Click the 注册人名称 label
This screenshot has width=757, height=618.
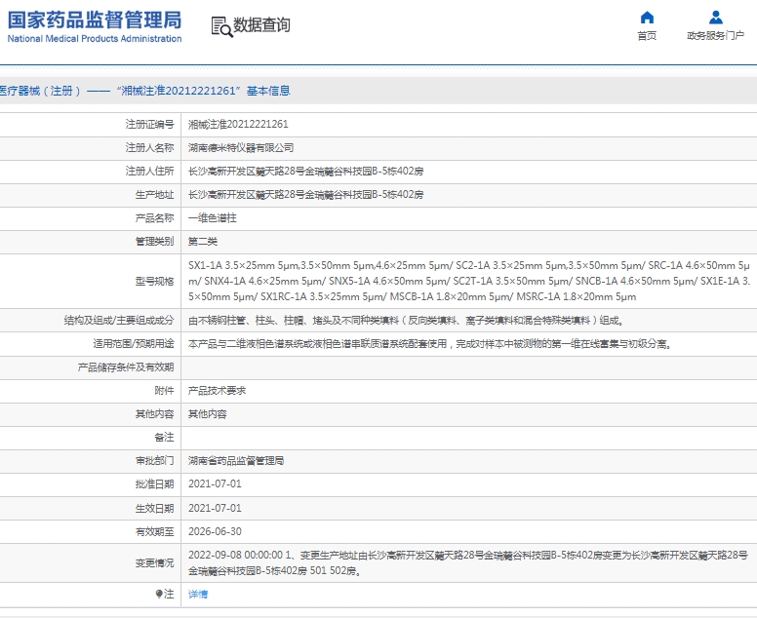[149, 147]
